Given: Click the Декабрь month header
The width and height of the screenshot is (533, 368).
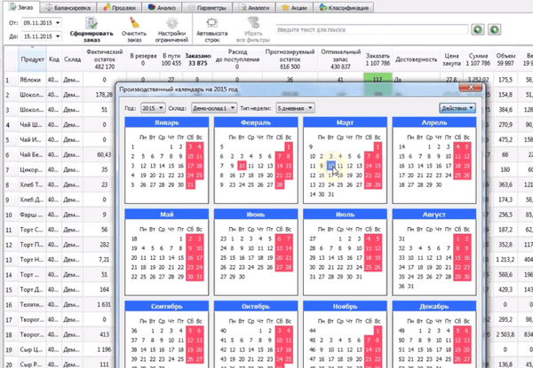Looking at the screenshot, I should (x=434, y=306).
